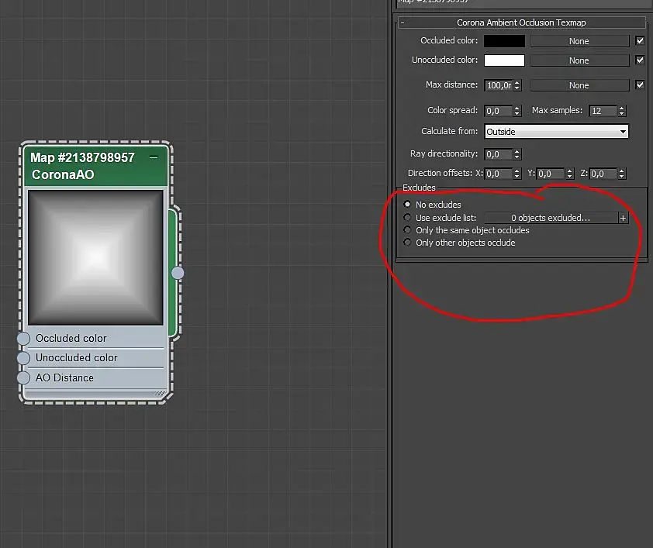Select the No excludes radio option

[407, 205]
